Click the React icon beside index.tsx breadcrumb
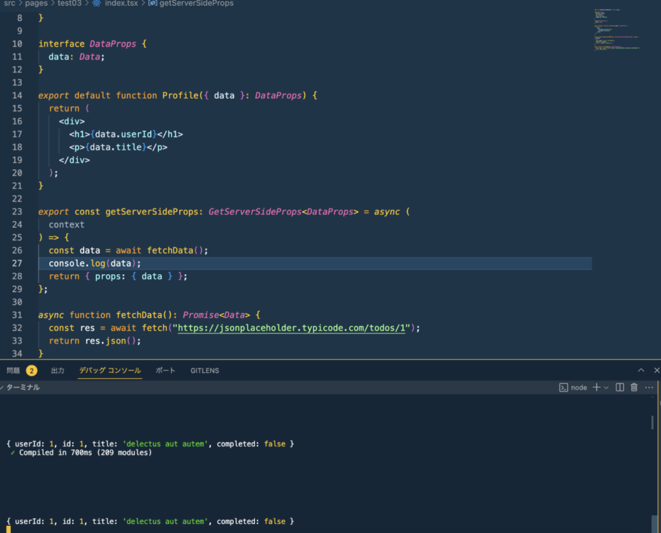661x533 pixels. click(97, 3)
